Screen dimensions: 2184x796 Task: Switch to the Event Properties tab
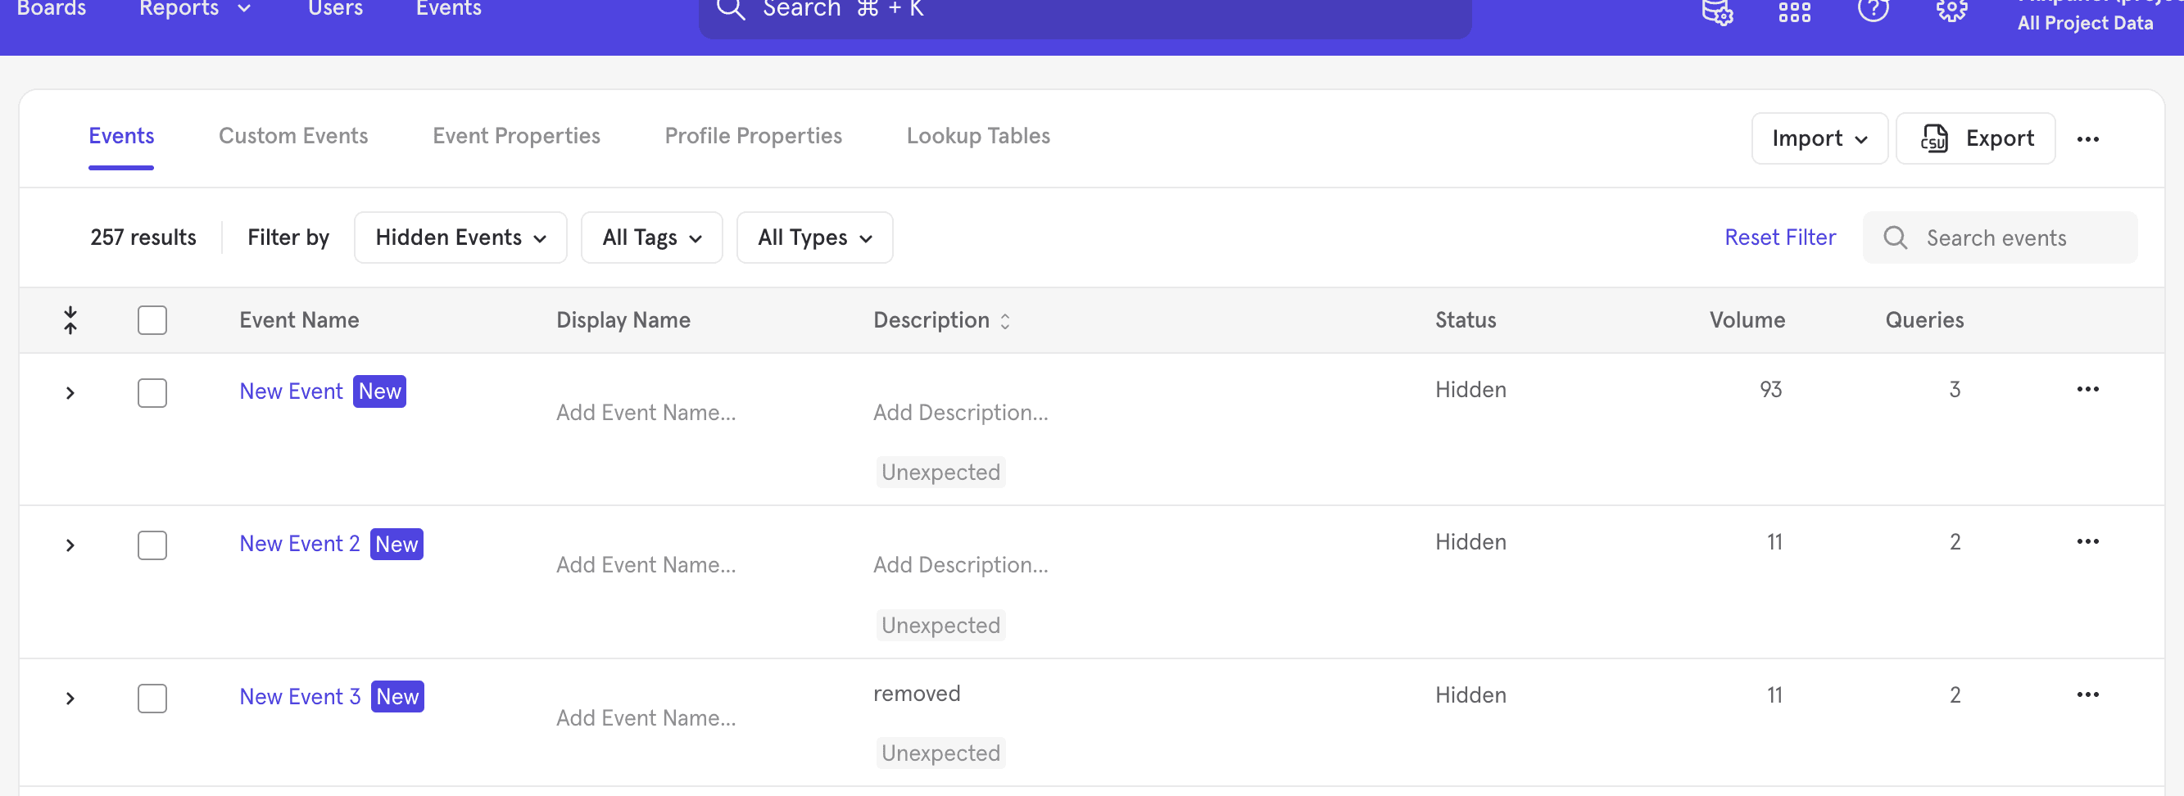[515, 137]
